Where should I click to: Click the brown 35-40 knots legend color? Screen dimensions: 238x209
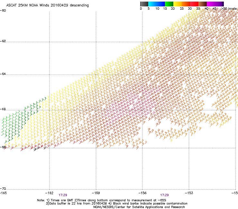[x=203, y=4]
